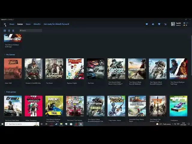Open The Division 2 Trial cover

click(x=158, y=106)
